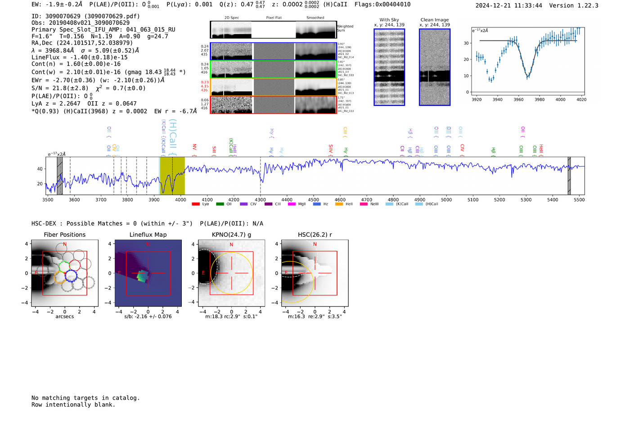
Task: Open the HSC(26.2) r cutout image
Action: coord(315,273)
